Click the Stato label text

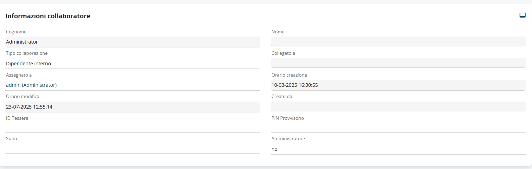click(12, 138)
